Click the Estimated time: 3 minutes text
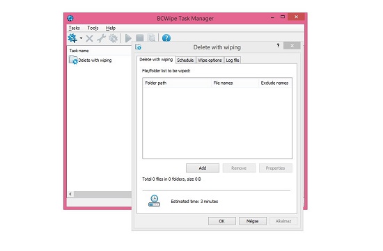Image resolution: width=383 pixels, height=251 pixels. (194, 201)
